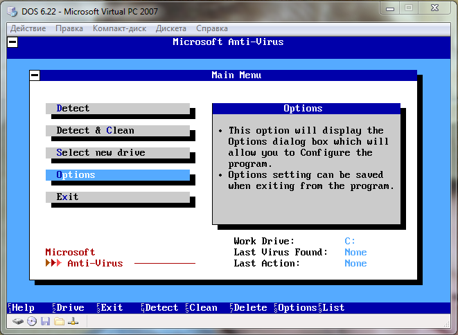This screenshot has height=335, width=458.
Task: Open the Anti-Virus system control box
Action: coord(12,42)
